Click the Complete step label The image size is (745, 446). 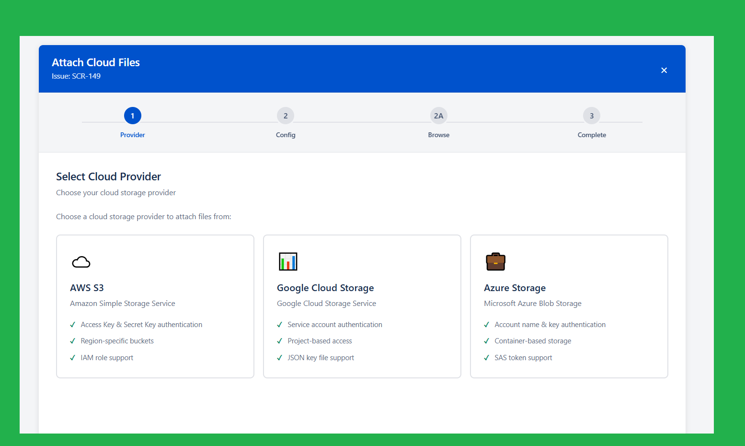592,135
